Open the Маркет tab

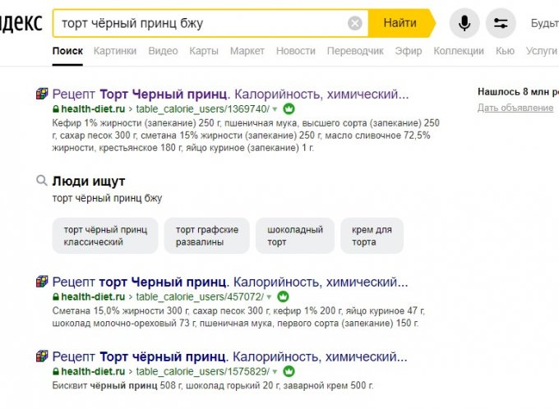(x=247, y=51)
